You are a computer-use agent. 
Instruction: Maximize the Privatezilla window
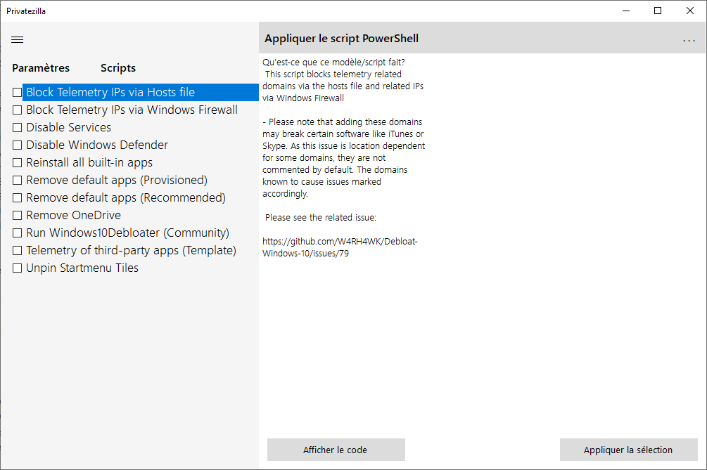(658, 11)
